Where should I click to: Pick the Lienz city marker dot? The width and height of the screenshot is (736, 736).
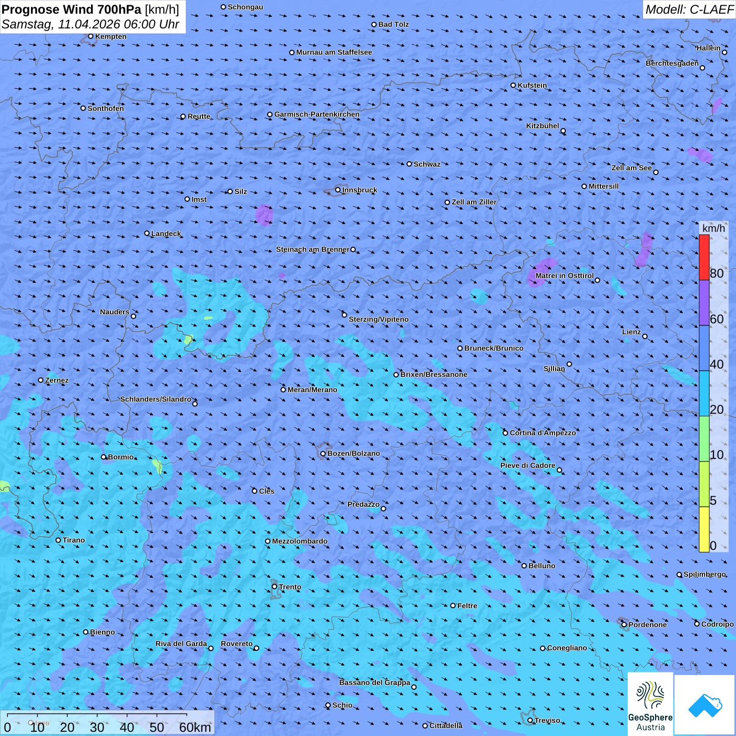pos(645,336)
